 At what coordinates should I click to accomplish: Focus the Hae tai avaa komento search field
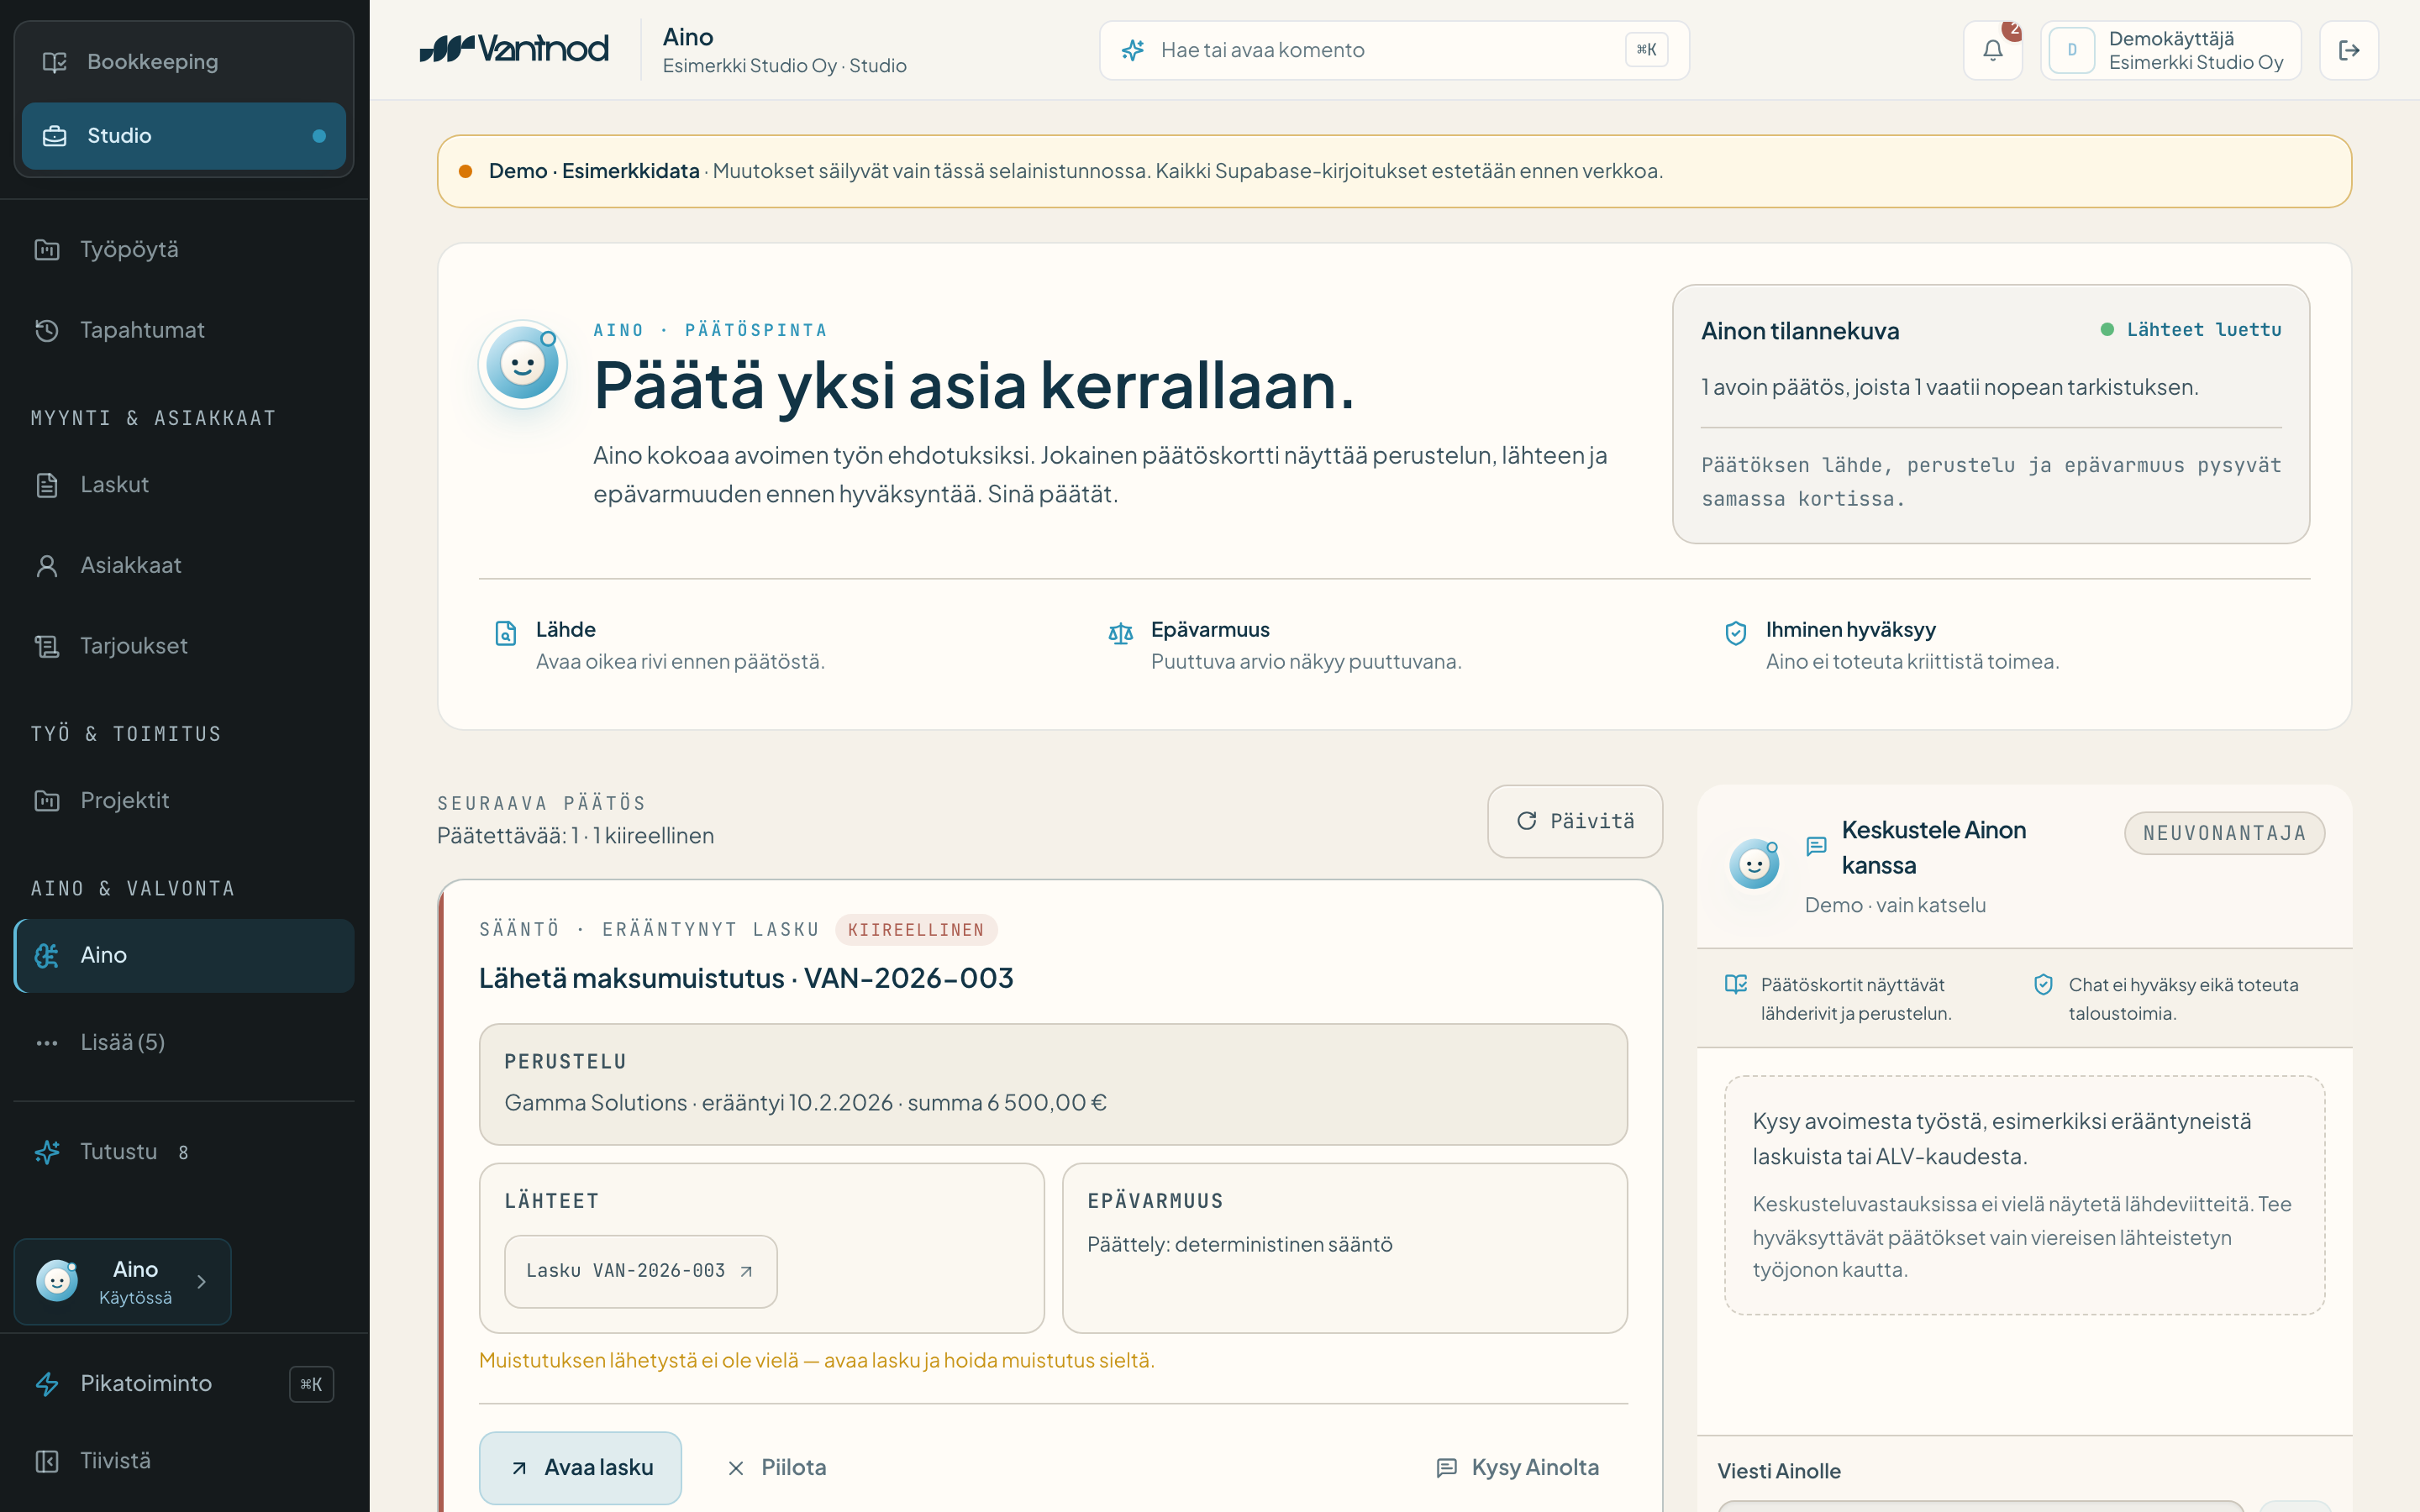pyautogui.click(x=1394, y=50)
